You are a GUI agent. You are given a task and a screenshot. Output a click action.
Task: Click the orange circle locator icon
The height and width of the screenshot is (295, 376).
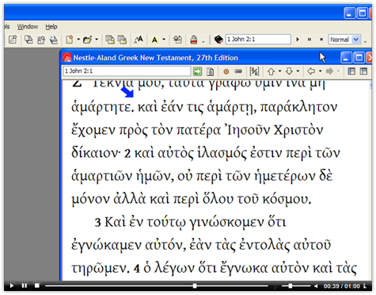226,71
